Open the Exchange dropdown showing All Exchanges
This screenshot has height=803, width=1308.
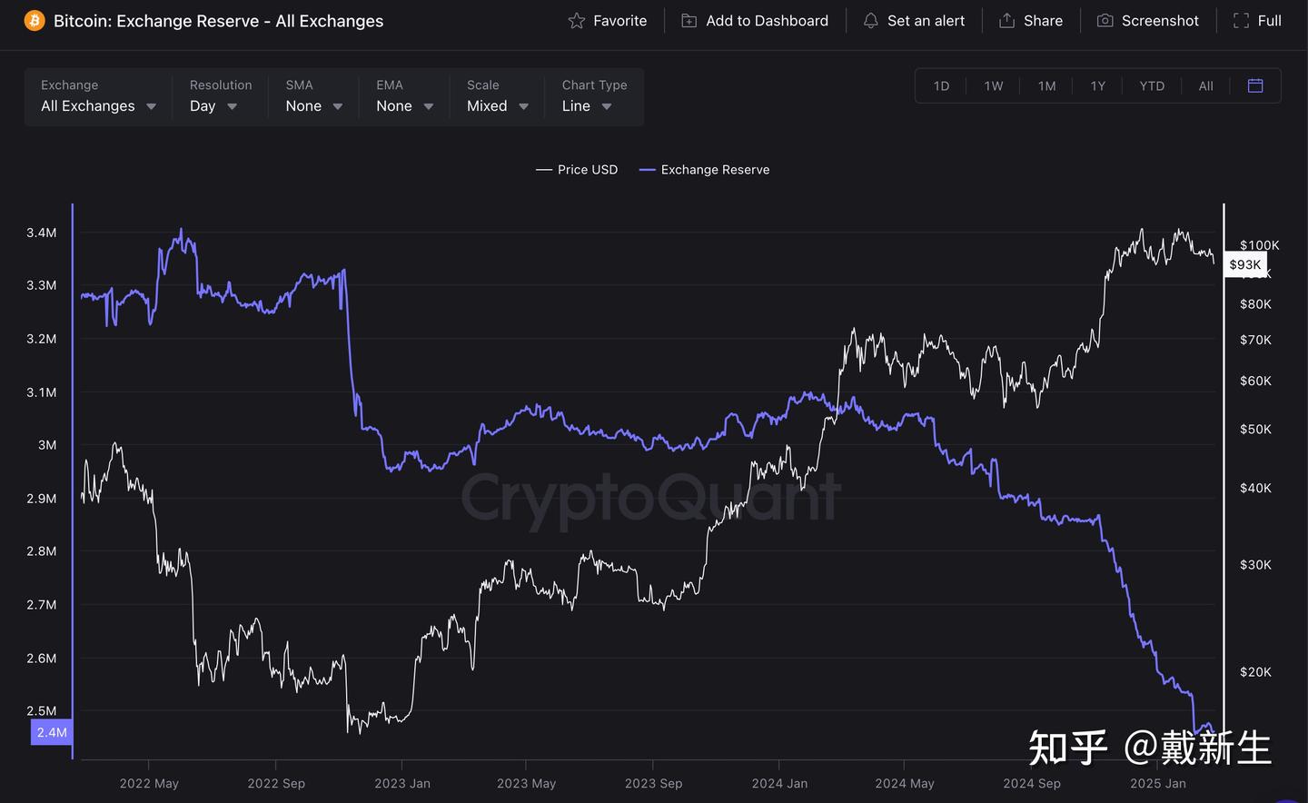[x=98, y=105]
